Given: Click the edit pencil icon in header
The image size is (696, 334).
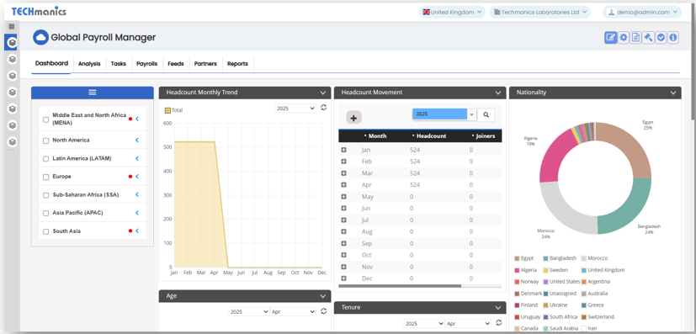Looking at the screenshot, I should pos(611,38).
